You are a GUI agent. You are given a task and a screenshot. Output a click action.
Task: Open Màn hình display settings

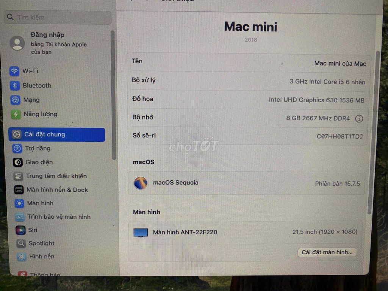click(38, 203)
